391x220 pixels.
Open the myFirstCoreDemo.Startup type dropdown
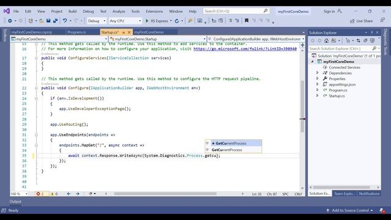point(205,39)
